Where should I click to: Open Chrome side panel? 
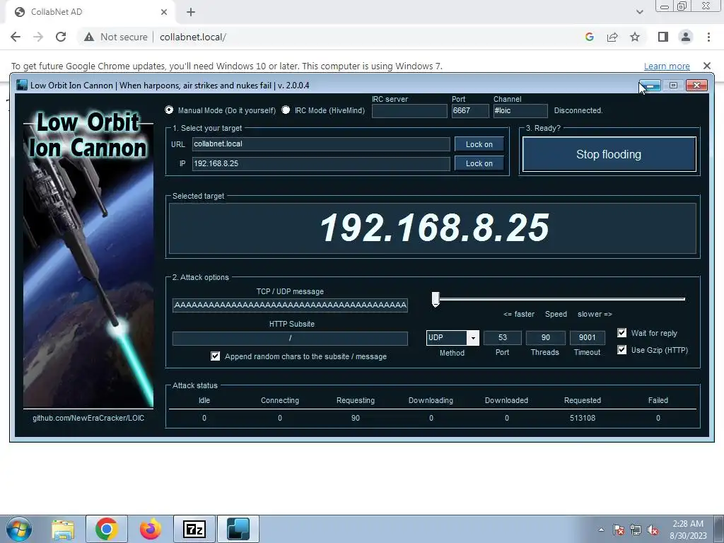click(663, 37)
